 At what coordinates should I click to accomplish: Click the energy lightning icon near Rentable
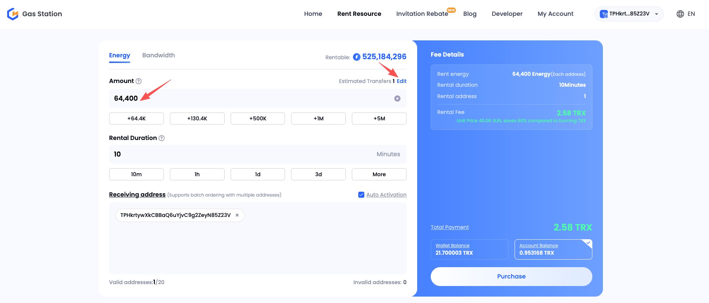point(357,57)
